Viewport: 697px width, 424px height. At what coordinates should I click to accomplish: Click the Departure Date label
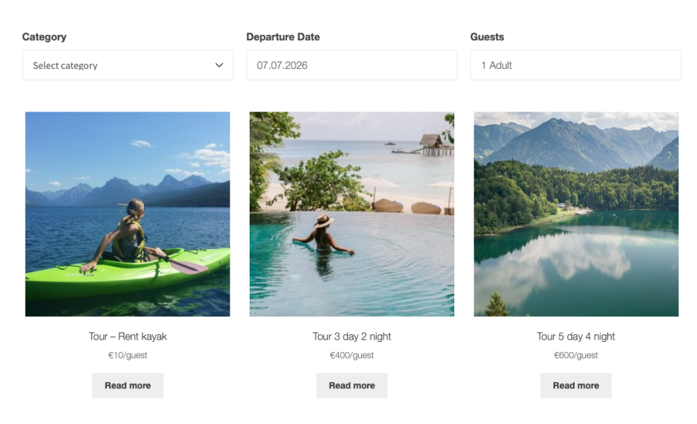coord(283,37)
